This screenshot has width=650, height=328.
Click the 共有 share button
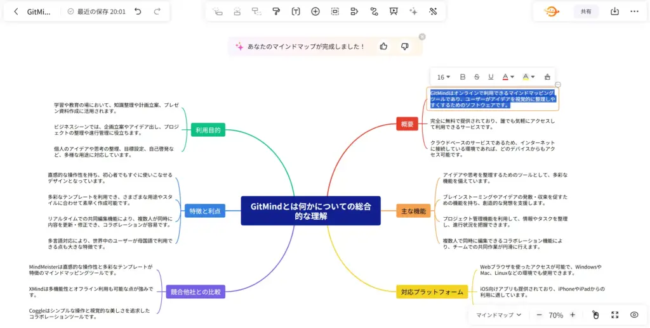(586, 11)
